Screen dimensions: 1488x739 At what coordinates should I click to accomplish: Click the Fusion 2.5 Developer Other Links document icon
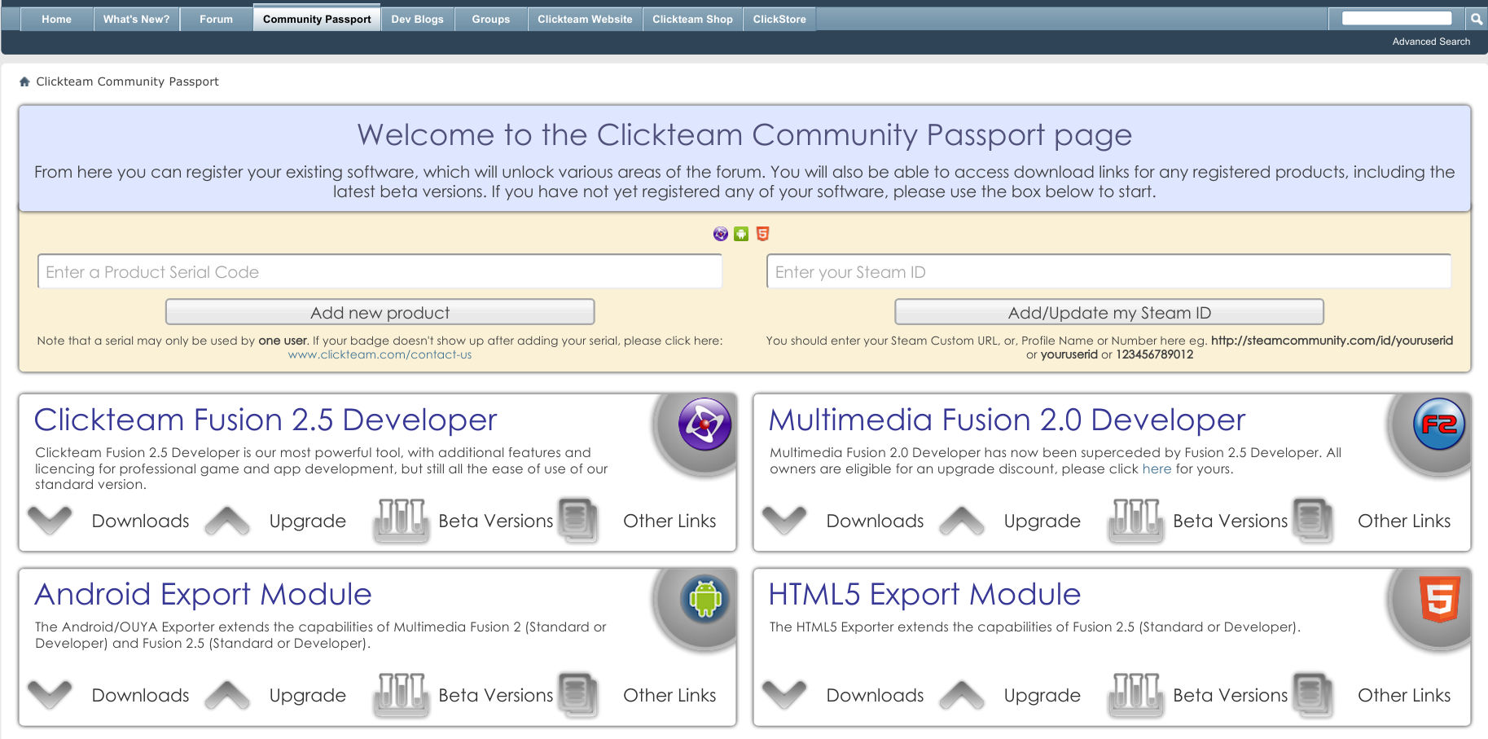coord(578,521)
